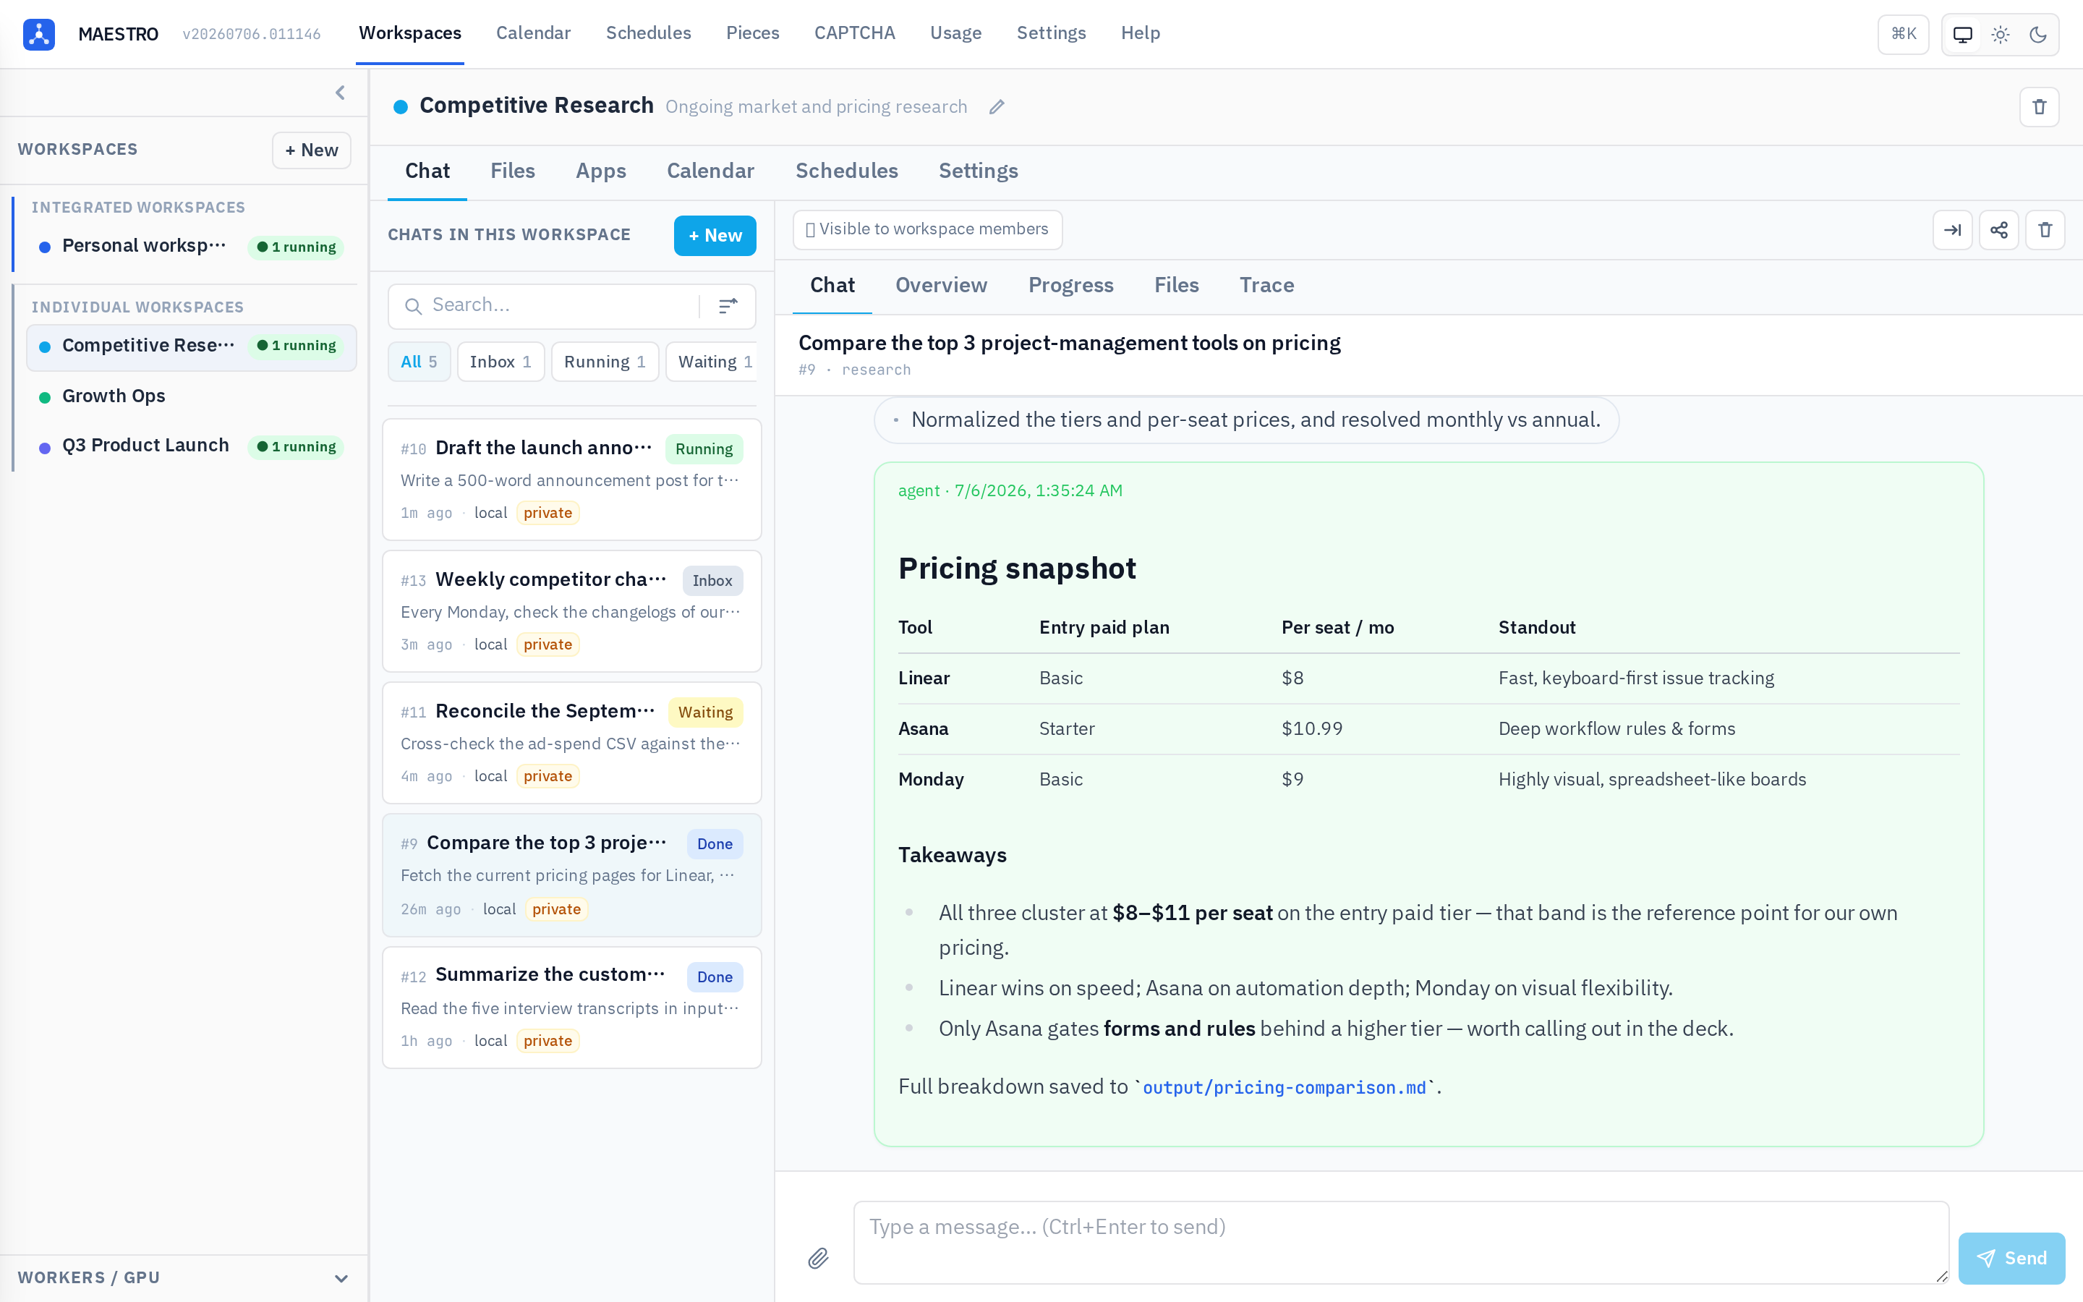Open chat sort options

pos(728,306)
